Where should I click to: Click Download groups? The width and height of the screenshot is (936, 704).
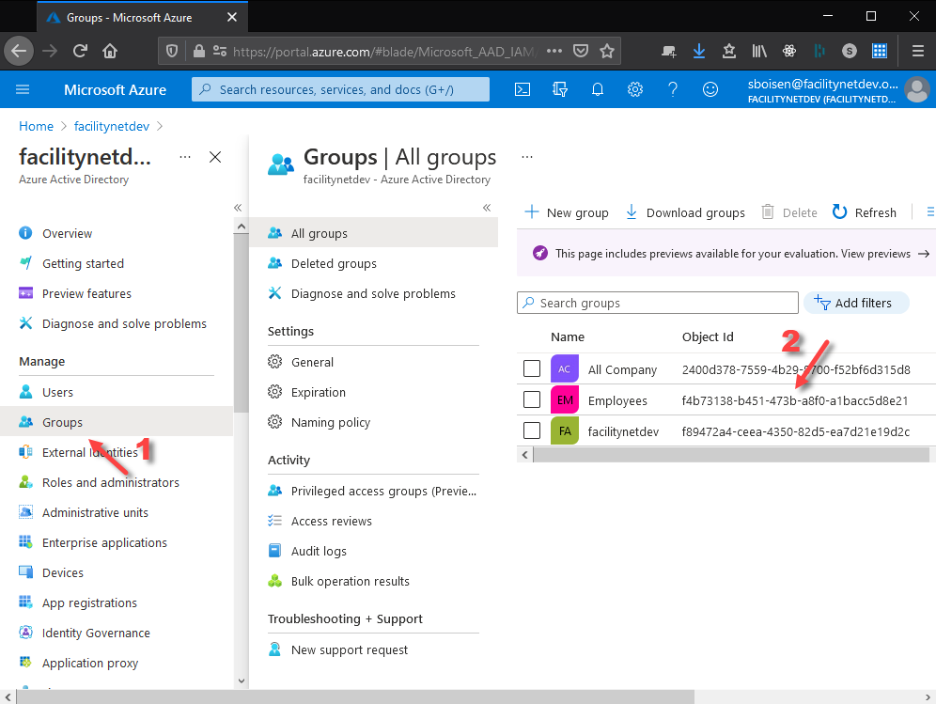(x=685, y=212)
